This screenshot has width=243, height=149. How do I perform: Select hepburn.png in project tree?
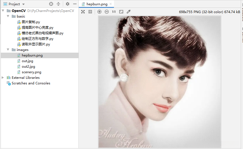(40, 55)
